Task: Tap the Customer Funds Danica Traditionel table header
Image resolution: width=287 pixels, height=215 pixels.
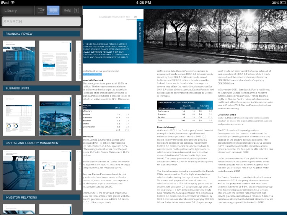Action: pyautogui.click(x=185, y=105)
